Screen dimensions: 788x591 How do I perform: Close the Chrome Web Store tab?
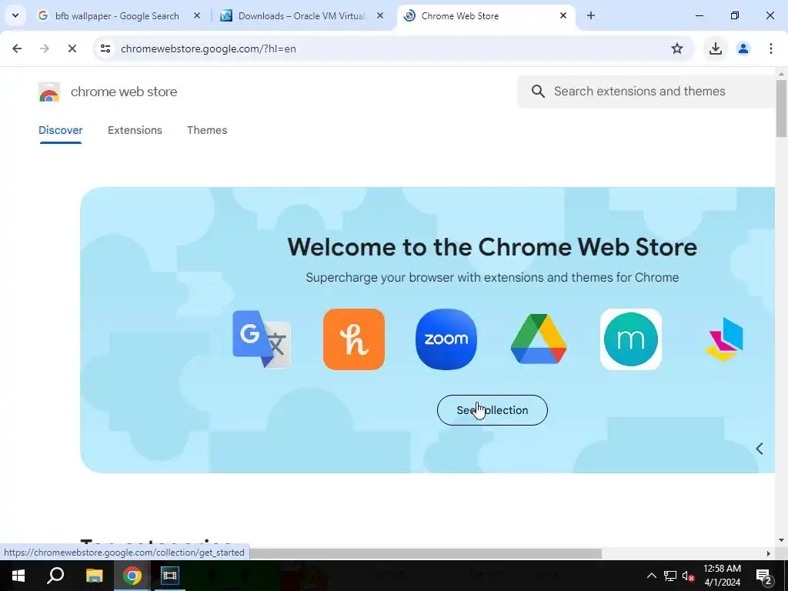coord(563,15)
